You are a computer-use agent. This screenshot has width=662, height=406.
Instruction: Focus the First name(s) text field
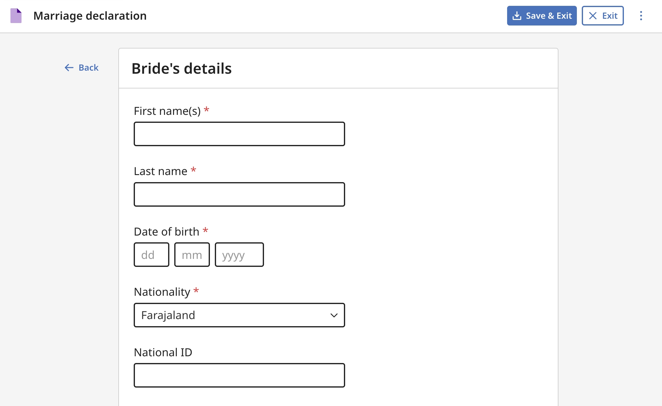239,134
